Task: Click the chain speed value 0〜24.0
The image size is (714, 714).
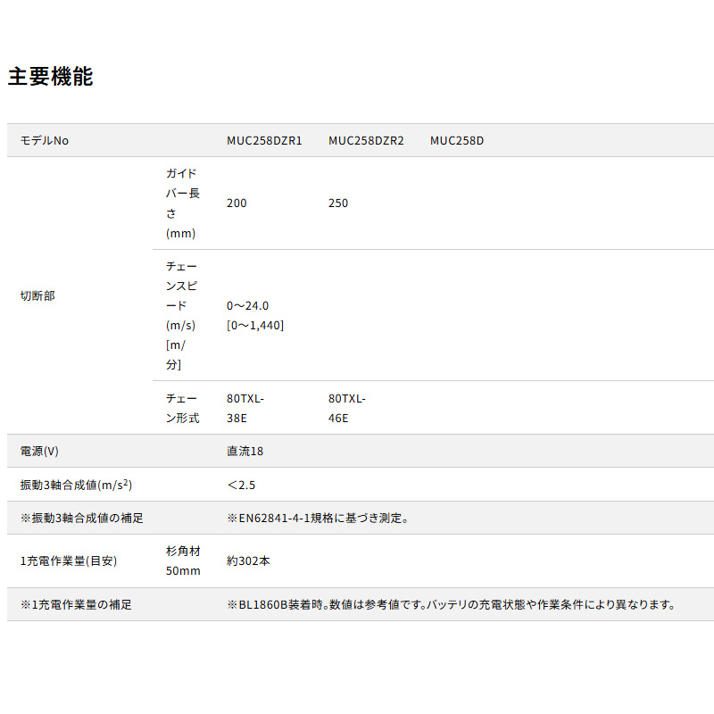Action: (x=248, y=305)
